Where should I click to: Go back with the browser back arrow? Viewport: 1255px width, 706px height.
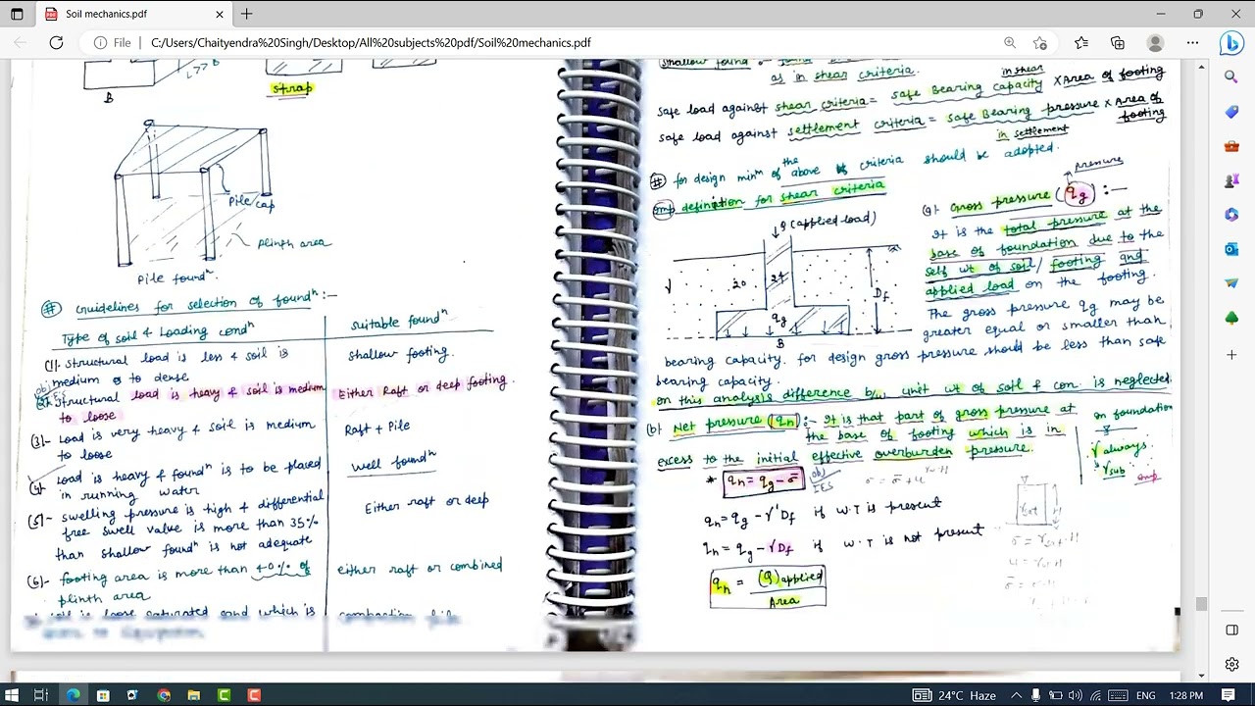pos(21,43)
